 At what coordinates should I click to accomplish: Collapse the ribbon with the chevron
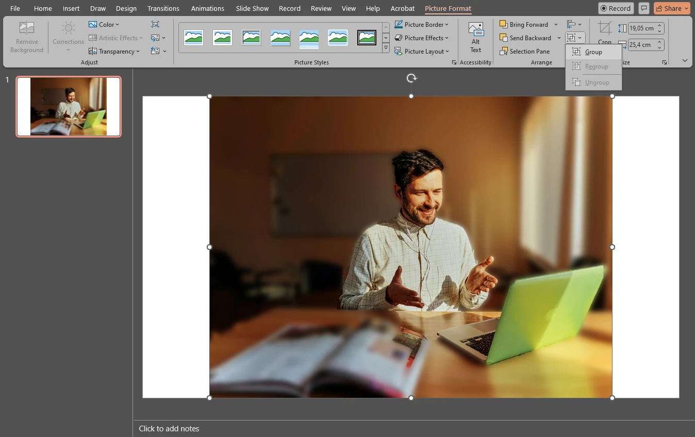point(685,61)
